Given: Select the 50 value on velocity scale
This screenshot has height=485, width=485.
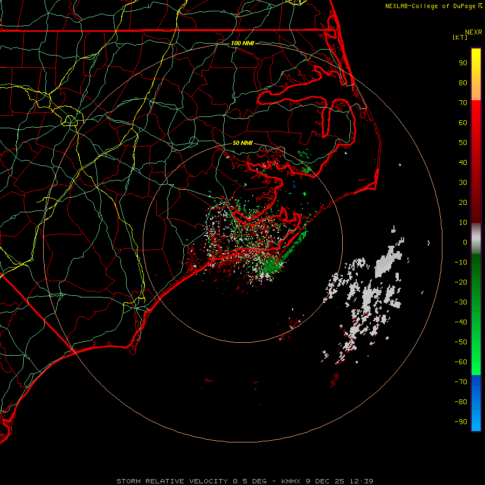Looking at the screenshot, I should (x=463, y=143).
